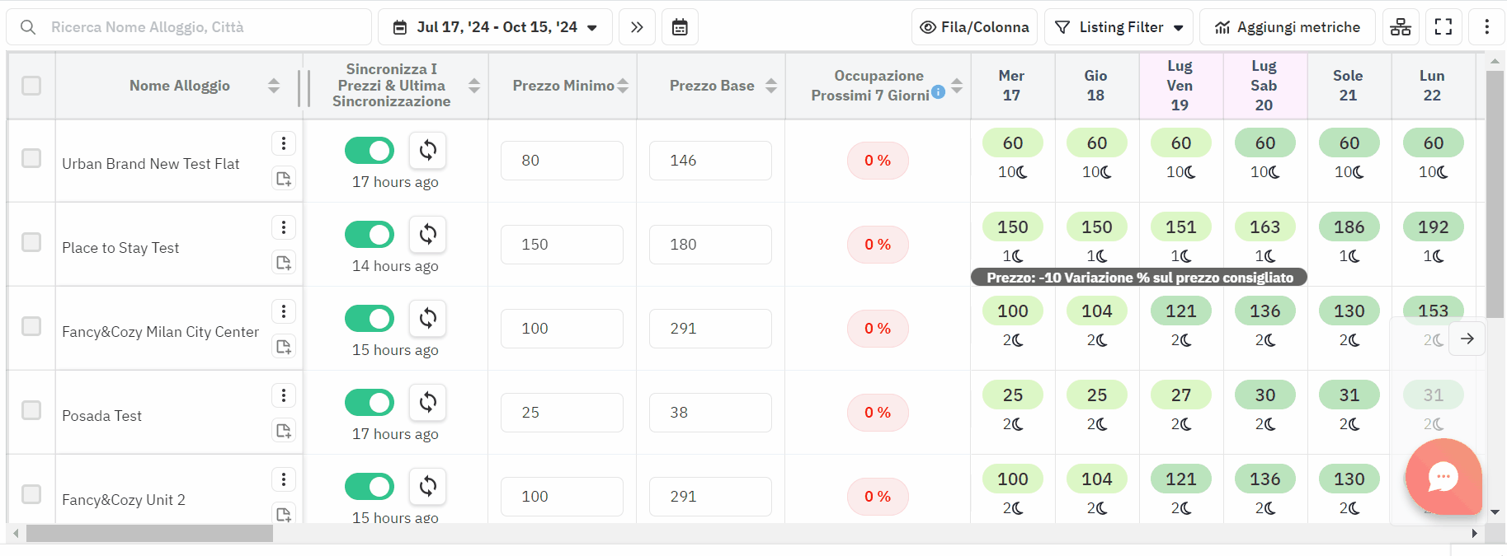1507x556 pixels.
Task: Click the double-chevron forward date button
Action: click(x=637, y=27)
